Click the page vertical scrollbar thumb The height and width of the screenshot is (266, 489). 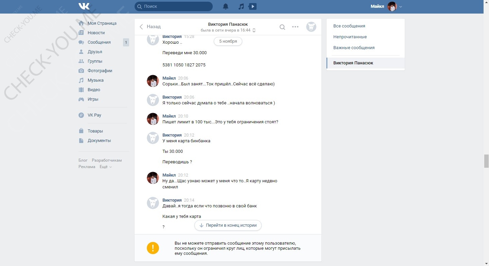(486, 161)
